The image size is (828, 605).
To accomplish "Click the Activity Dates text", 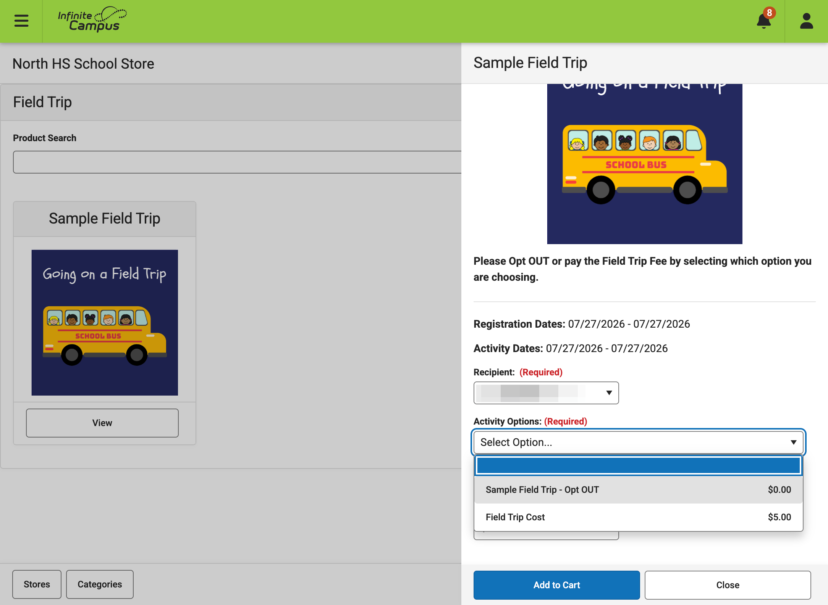I will 571,348.
